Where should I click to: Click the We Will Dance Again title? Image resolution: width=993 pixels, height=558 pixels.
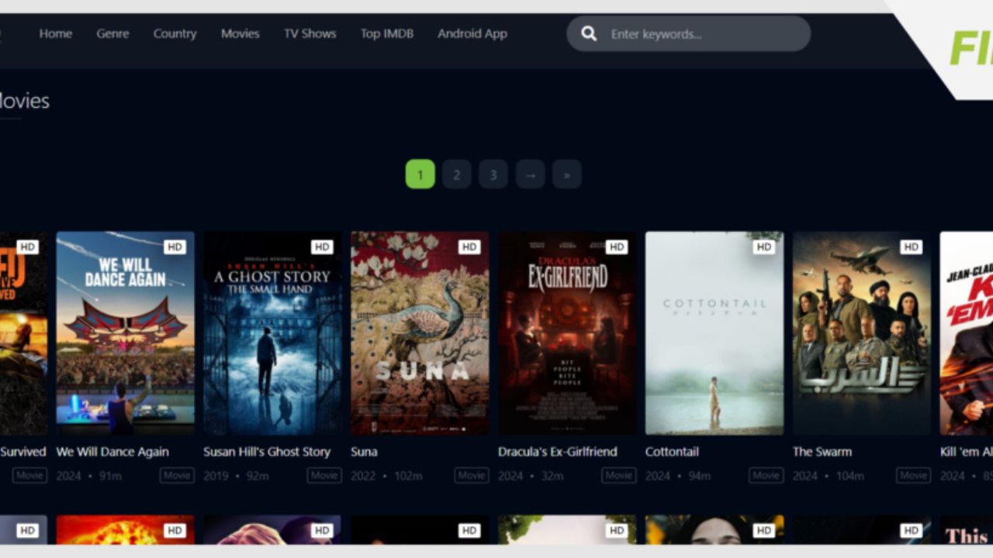pyautogui.click(x=112, y=452)
